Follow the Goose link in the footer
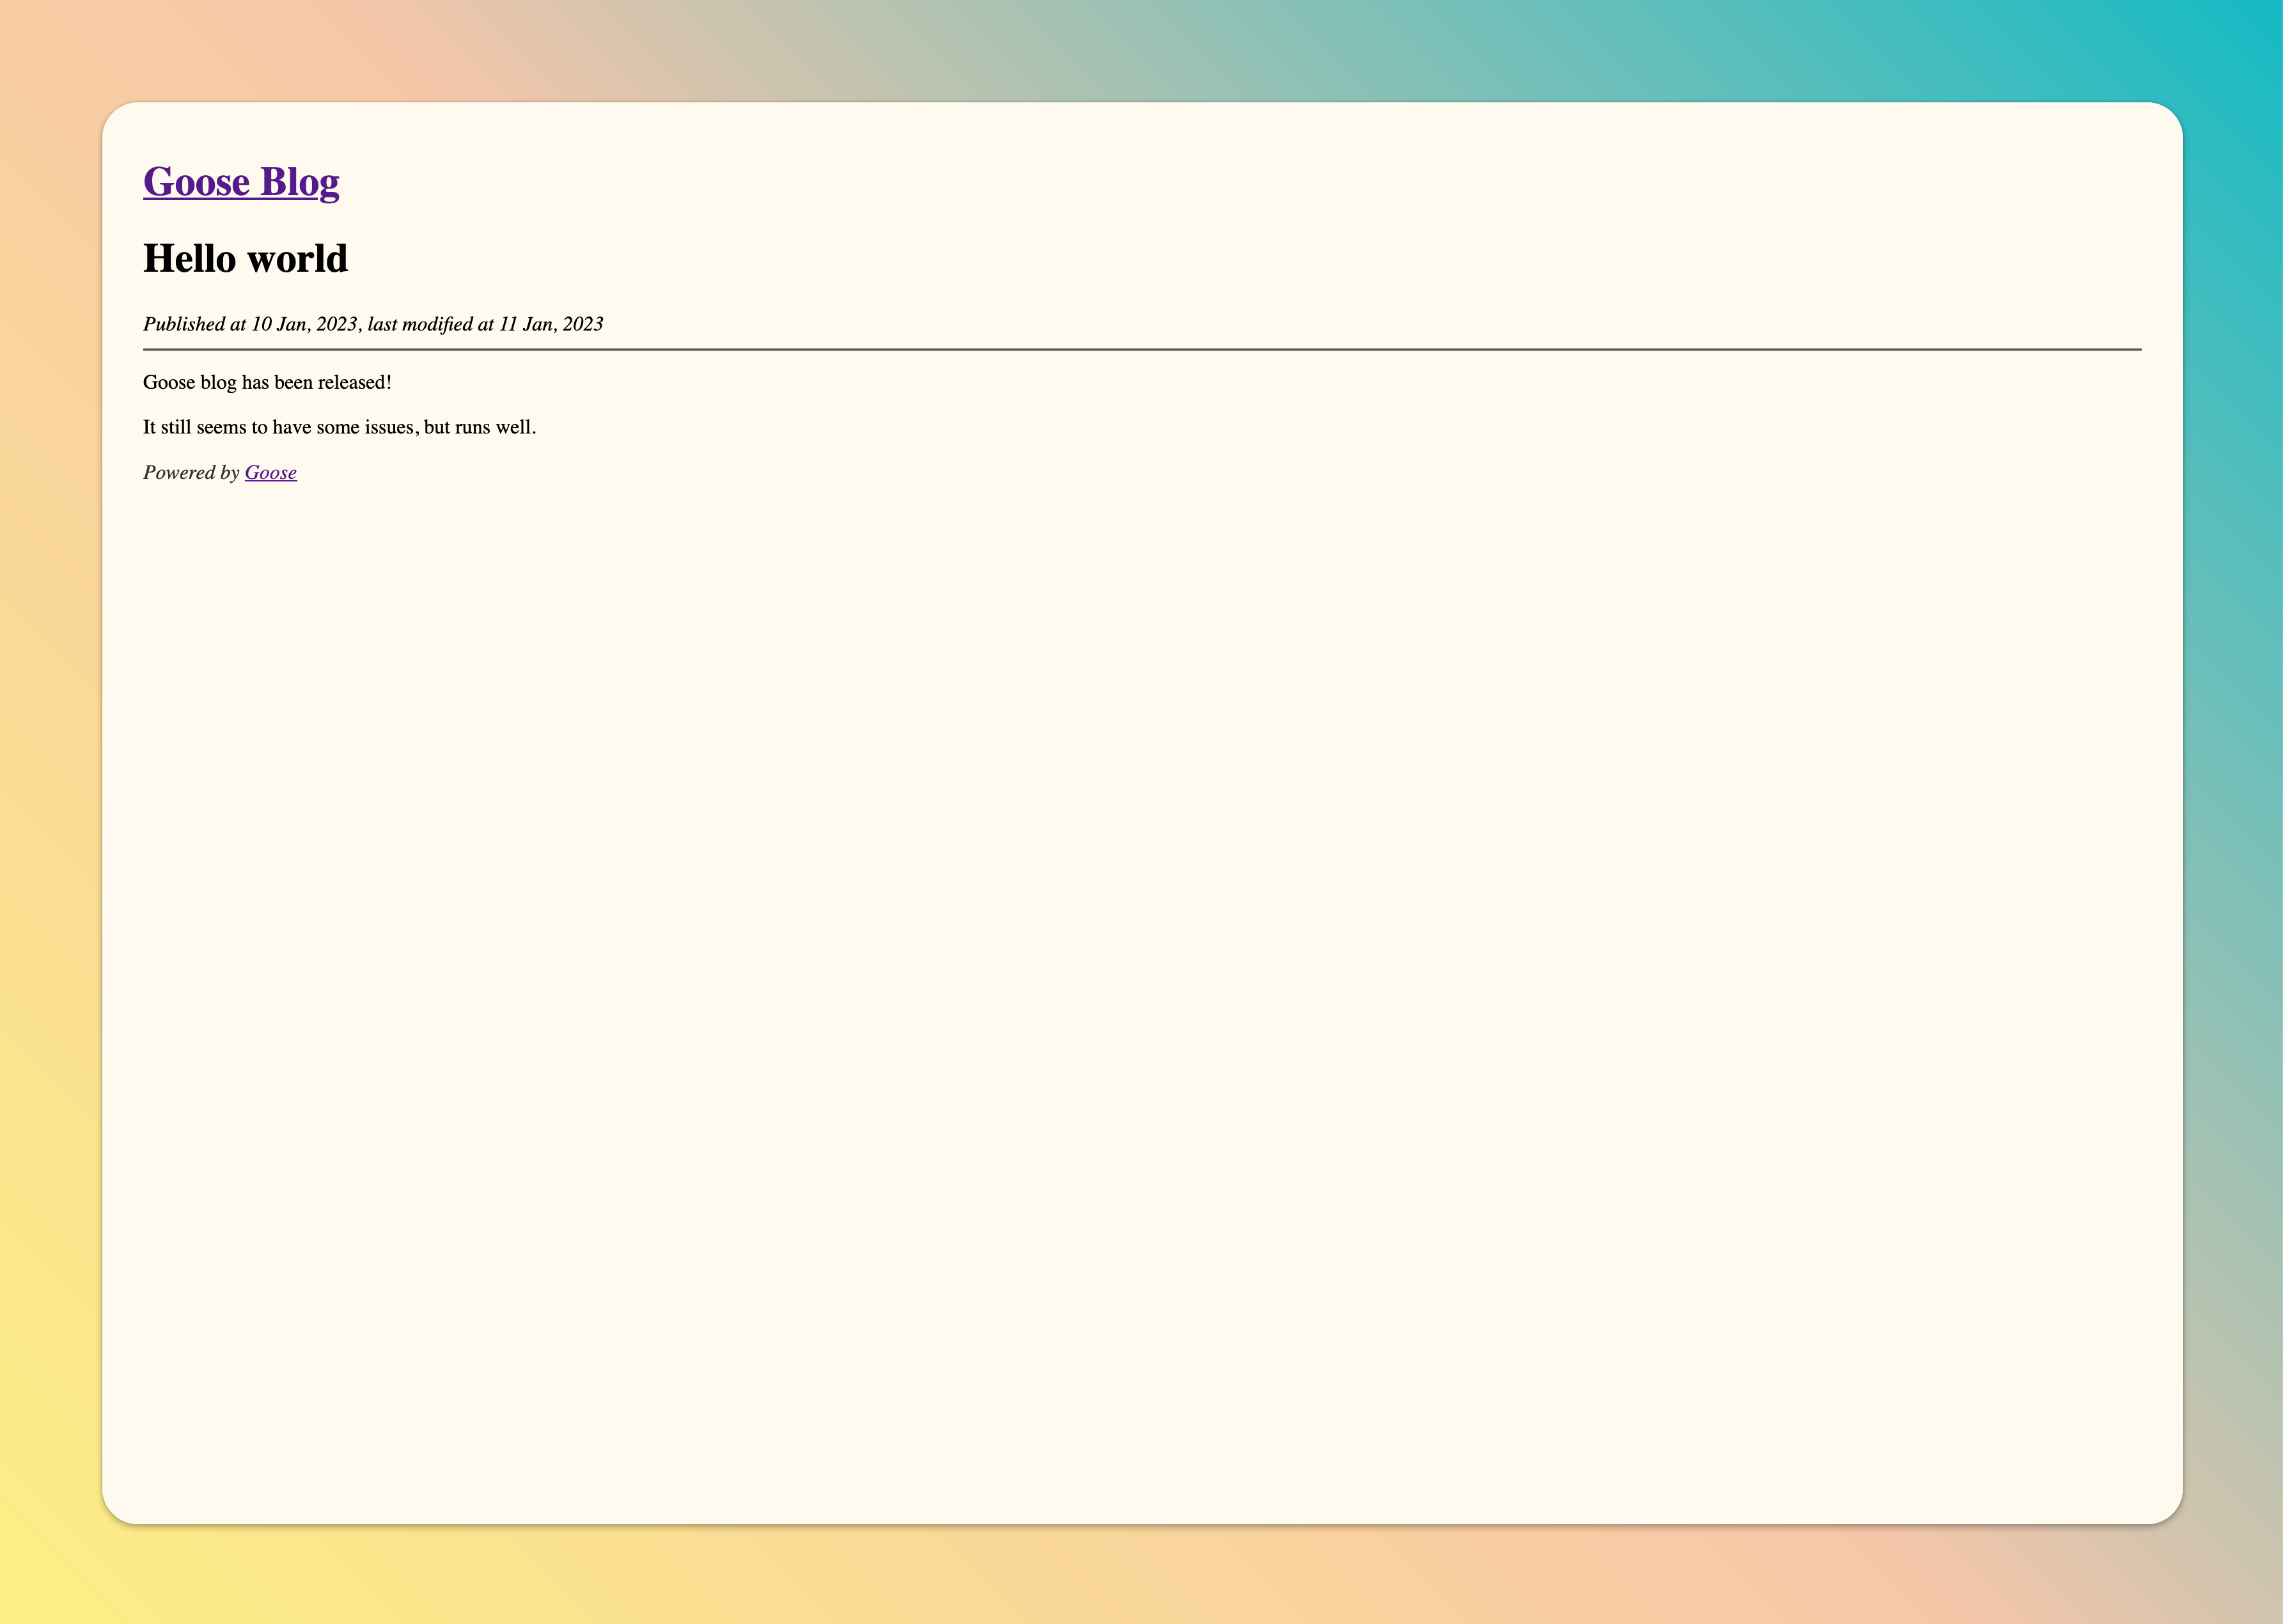Image resolution: width=2284 pixels, height=1624 pixels. pos(270,473)
